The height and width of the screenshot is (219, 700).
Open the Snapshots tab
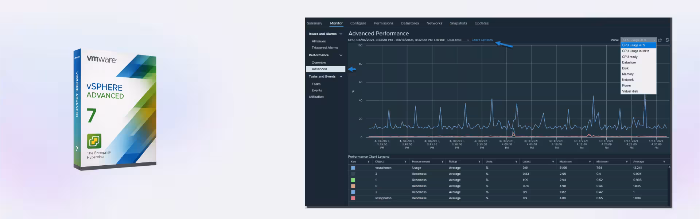click(458, 23)
